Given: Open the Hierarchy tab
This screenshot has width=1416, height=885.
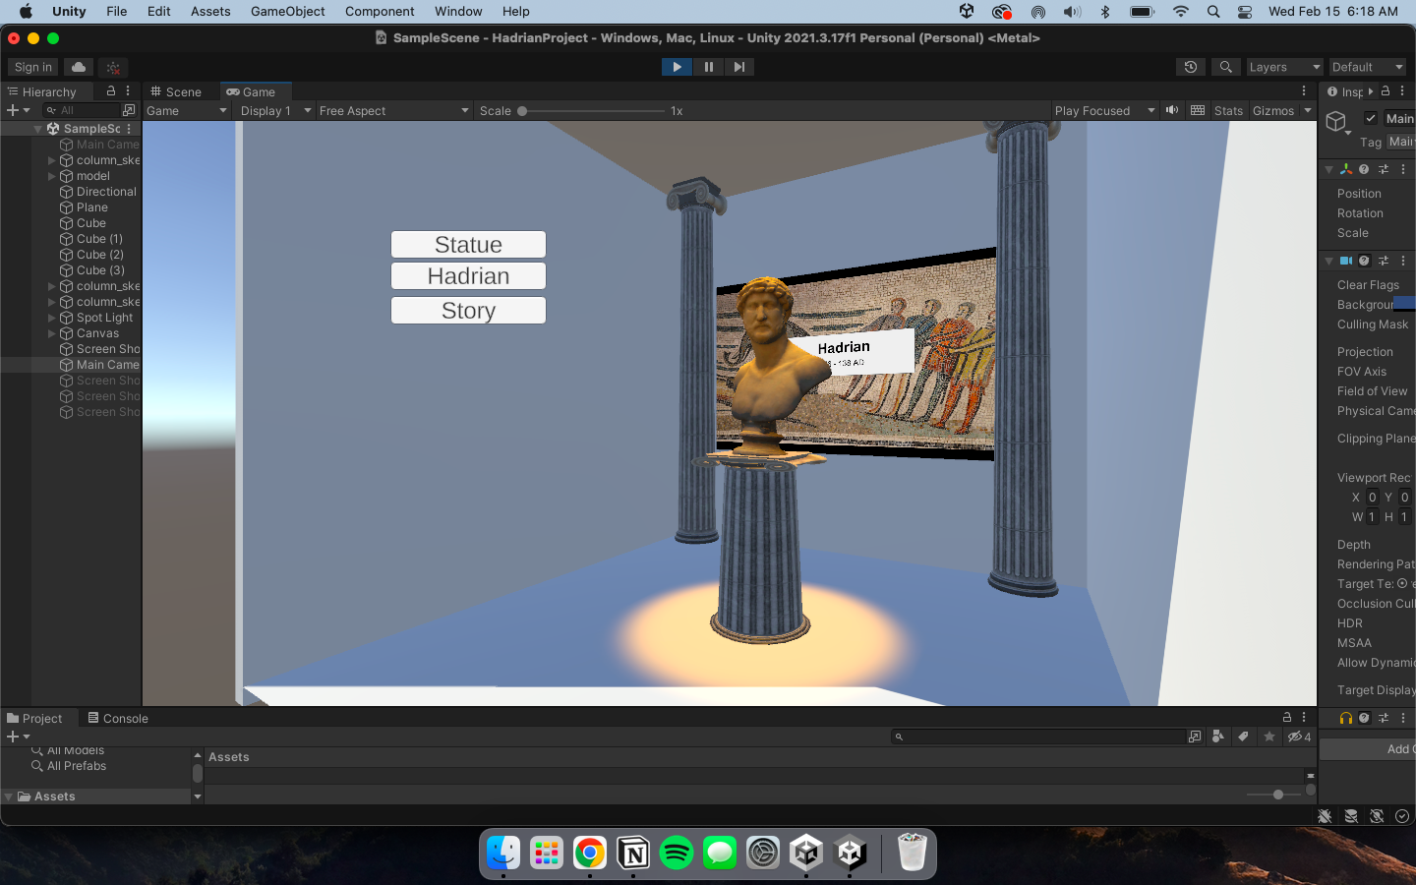Looking at the screenshot, I should (41, 91).
